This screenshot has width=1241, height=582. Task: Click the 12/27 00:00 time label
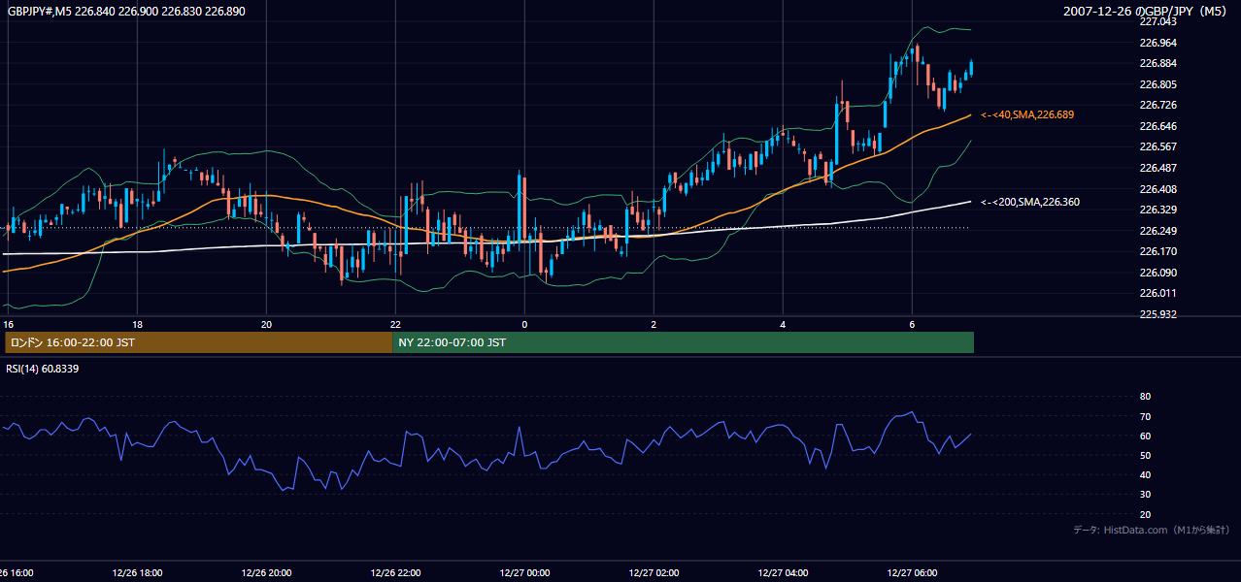(524, 573)
